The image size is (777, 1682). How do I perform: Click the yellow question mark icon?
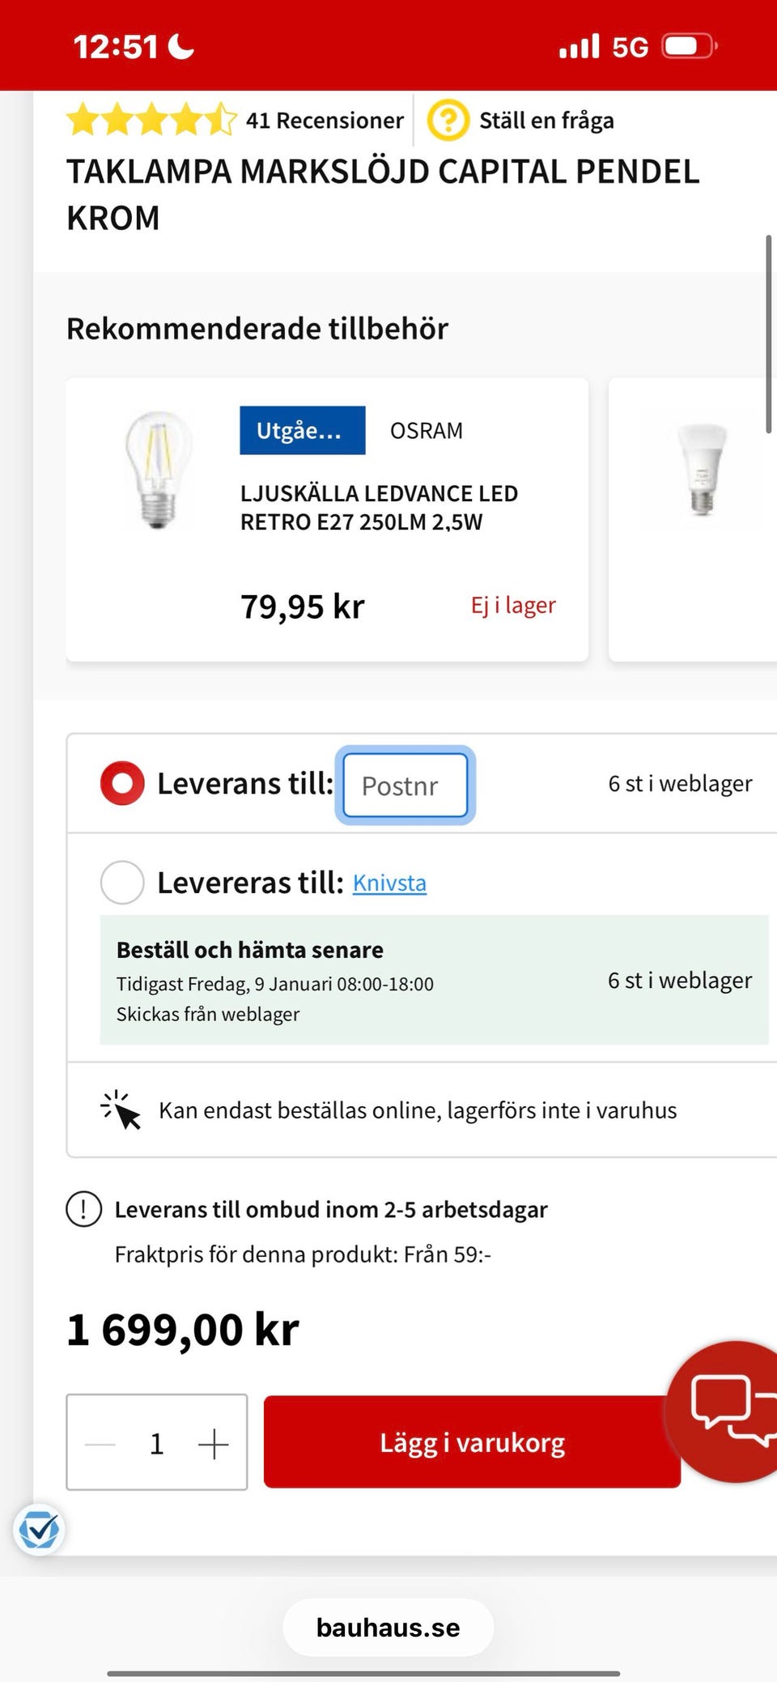point(448,121)
